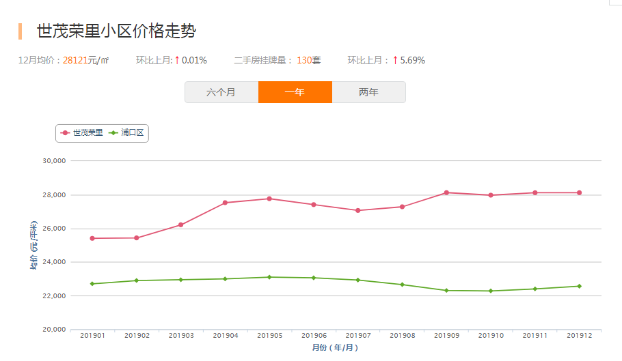Image resolution: width=622 pixels, height=361 pixels.
Task: Click the 世茂荣里 red point at 201905
Action: click(x=269, y=199)
